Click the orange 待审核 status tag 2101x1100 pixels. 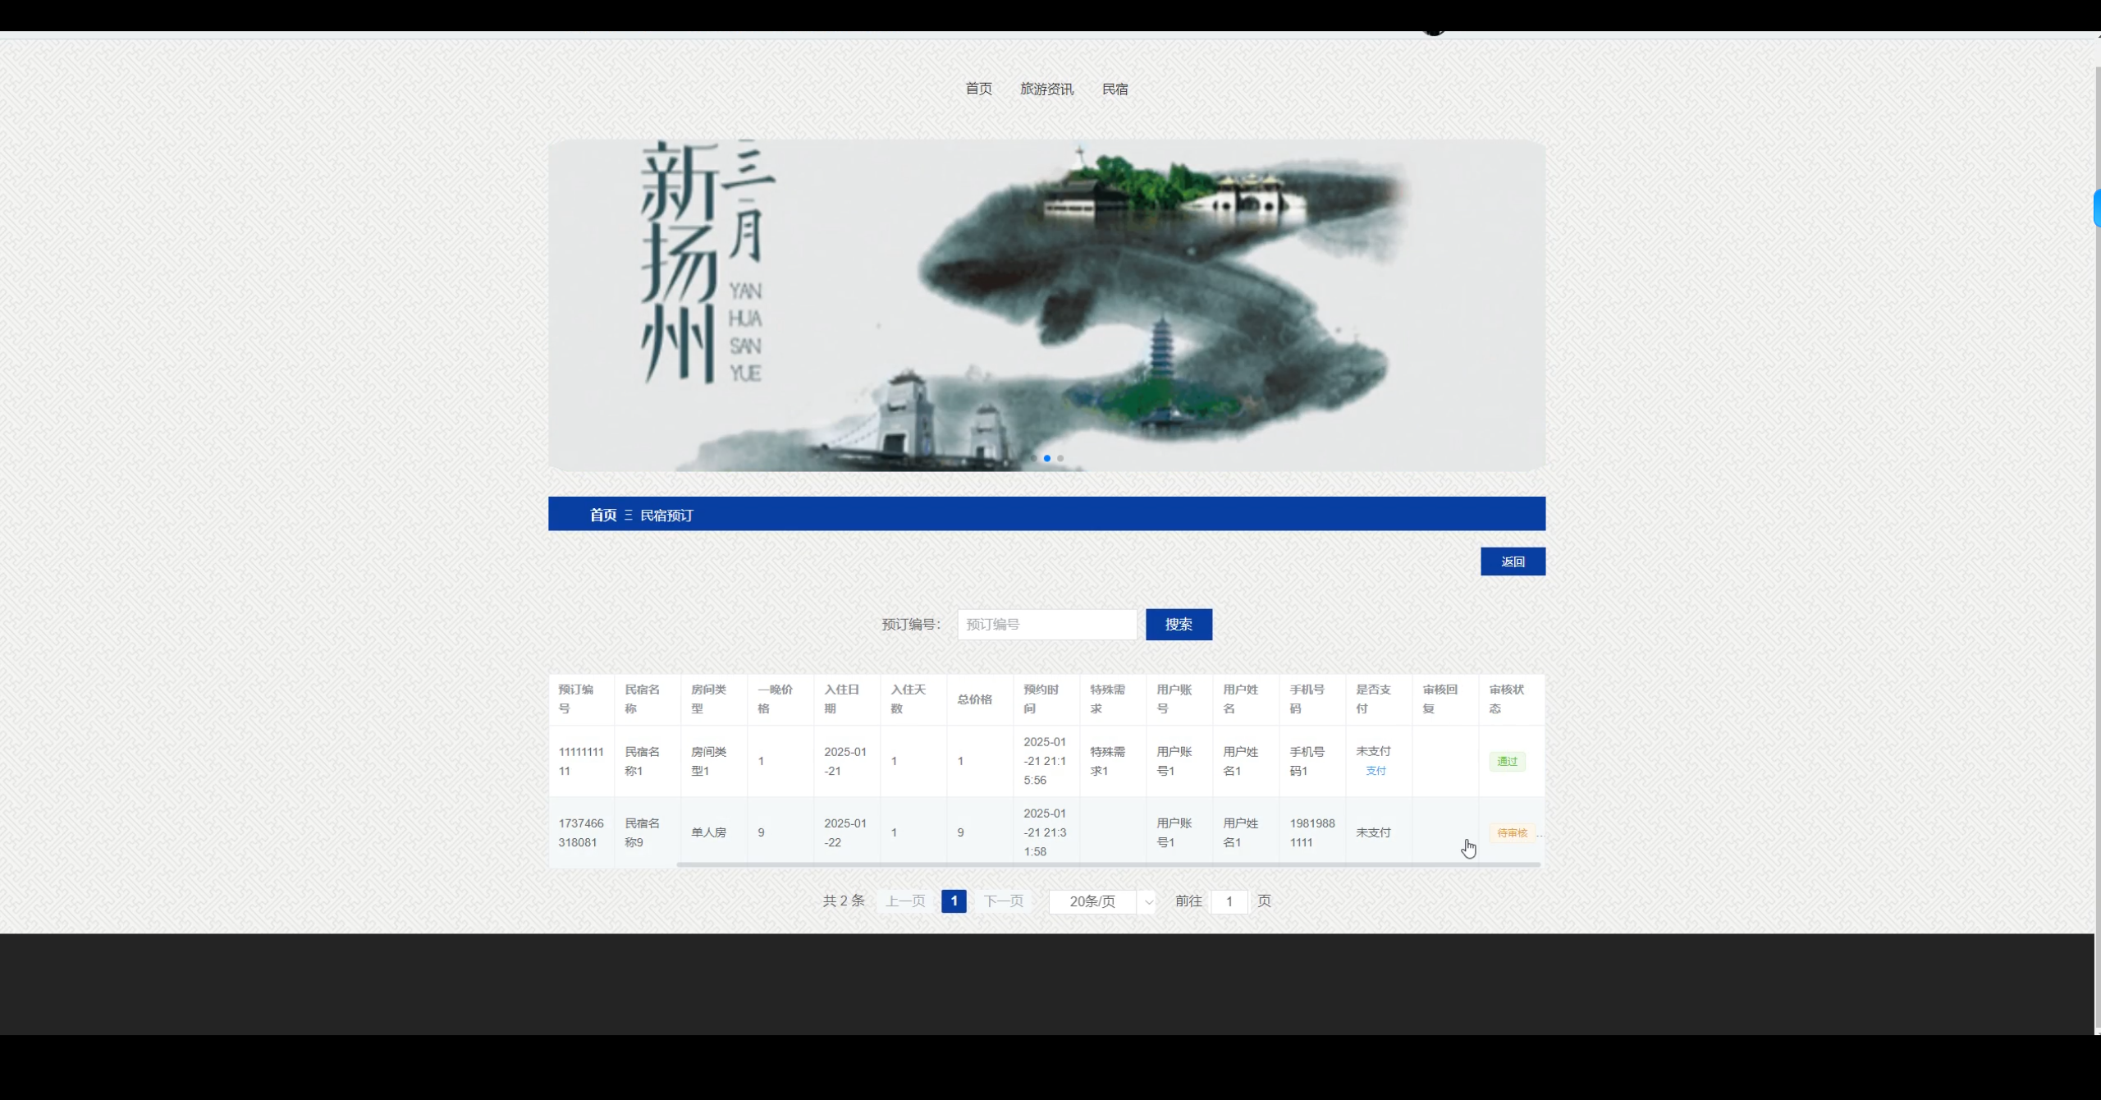coord(1512,833)
